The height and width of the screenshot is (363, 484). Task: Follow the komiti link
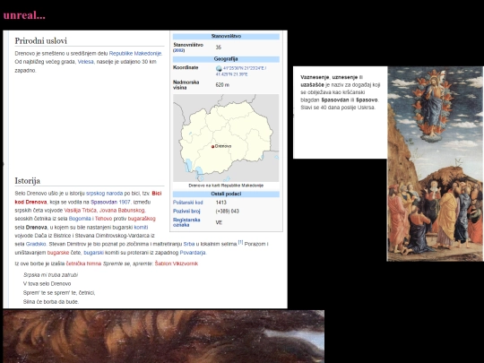[x=141, y=228]
